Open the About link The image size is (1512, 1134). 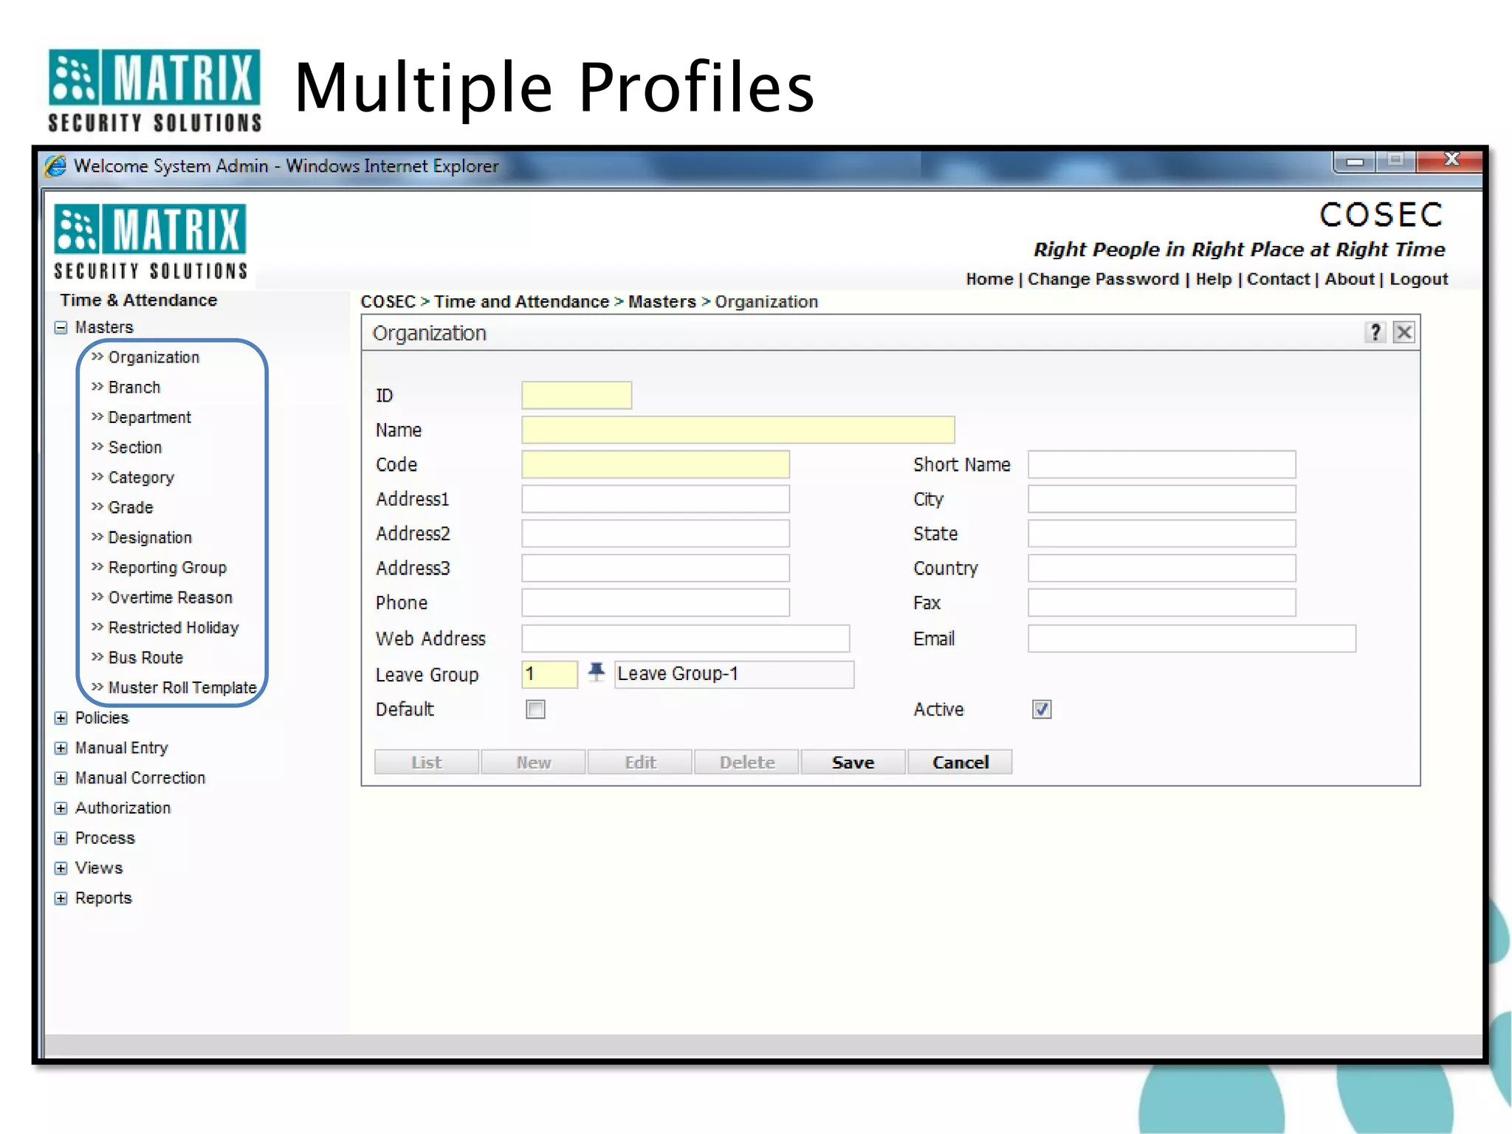coord(1350,279)
